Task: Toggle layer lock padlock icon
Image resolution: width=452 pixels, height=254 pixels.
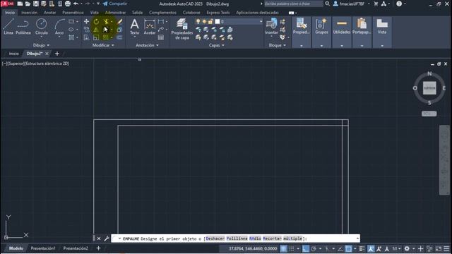Action: tap(210, 22)
